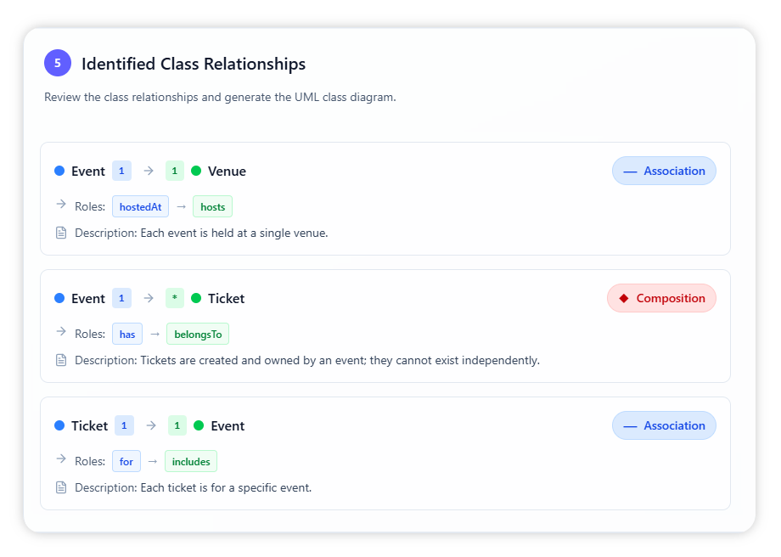Click the document icon beside the venue description

coord(61,233)
